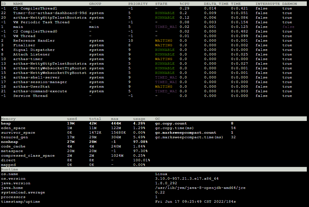Click the 'mapped' memory row label

(8, 165)
